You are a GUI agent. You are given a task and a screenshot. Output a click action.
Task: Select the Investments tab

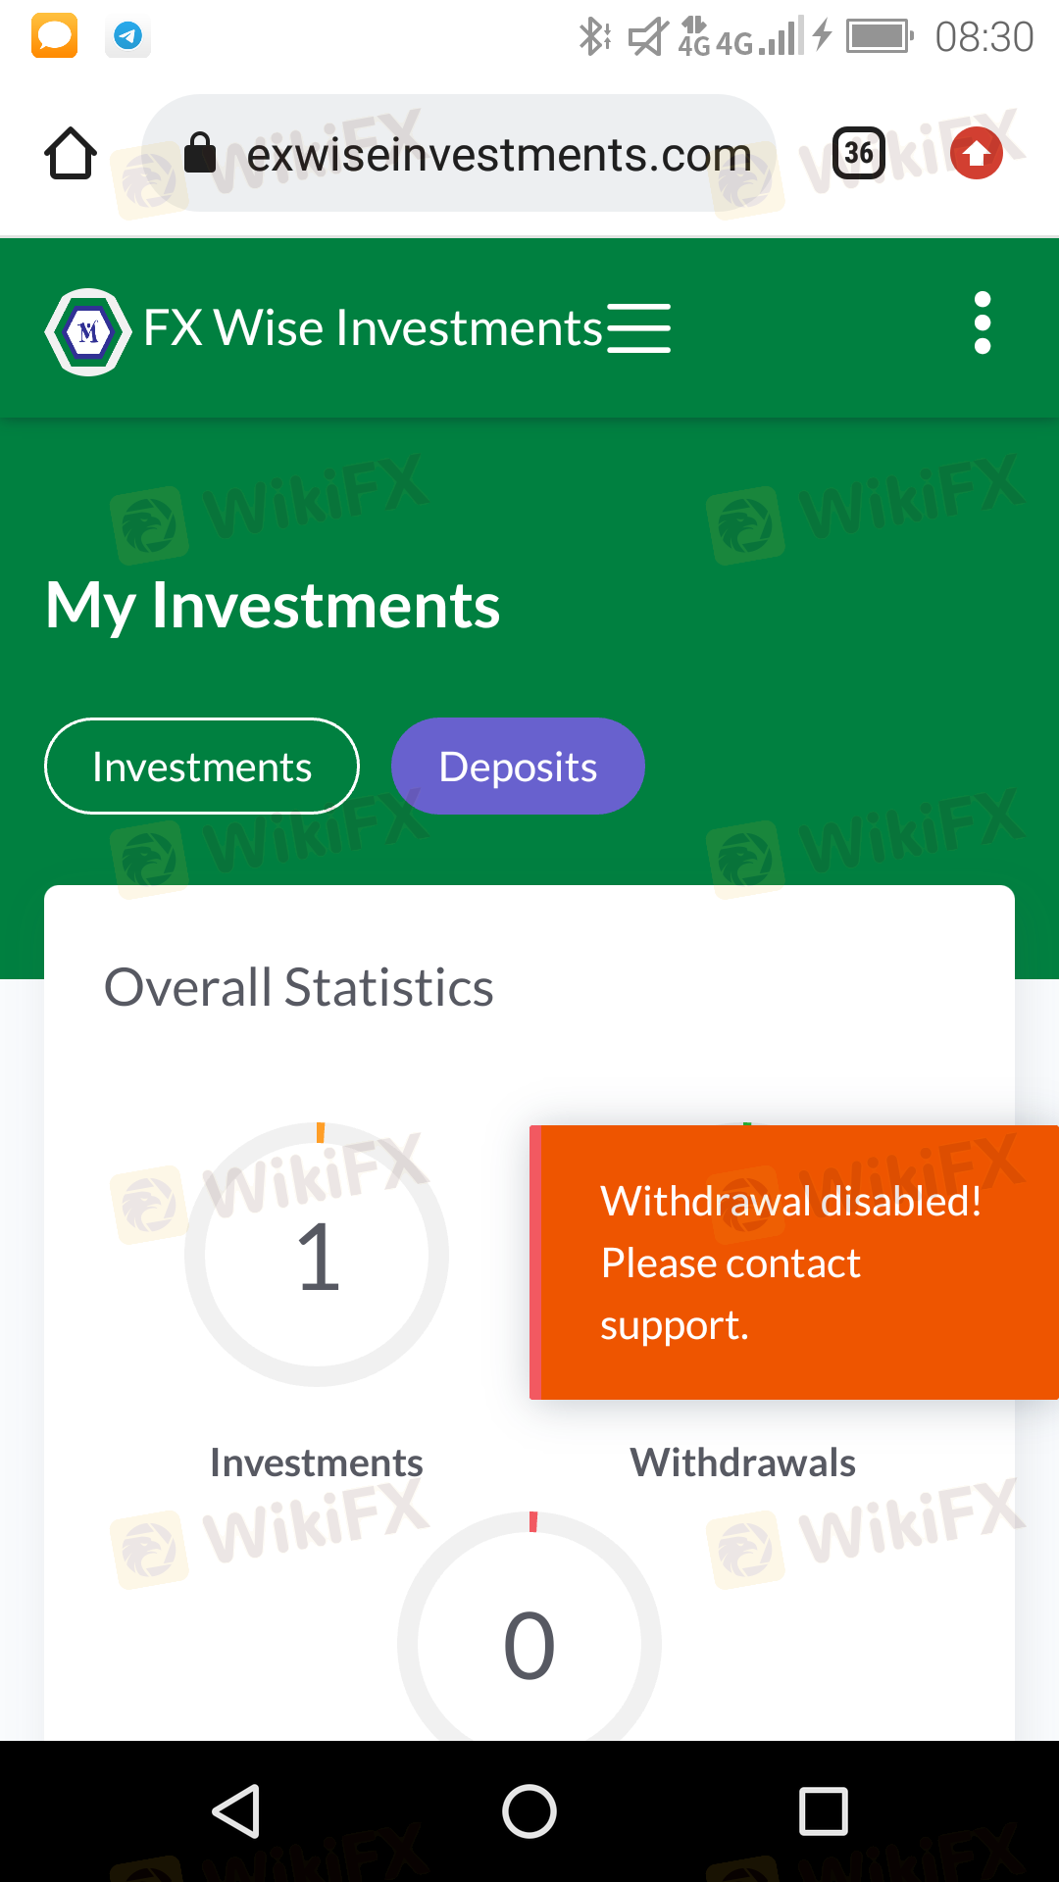(202, 767)
